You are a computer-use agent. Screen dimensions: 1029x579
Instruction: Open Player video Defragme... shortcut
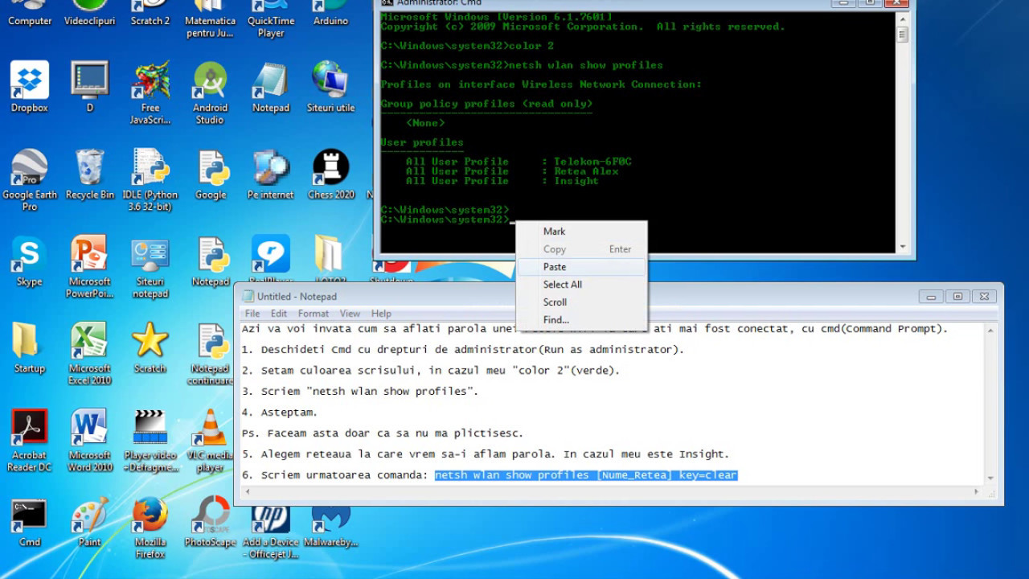[x=150, y=440]
